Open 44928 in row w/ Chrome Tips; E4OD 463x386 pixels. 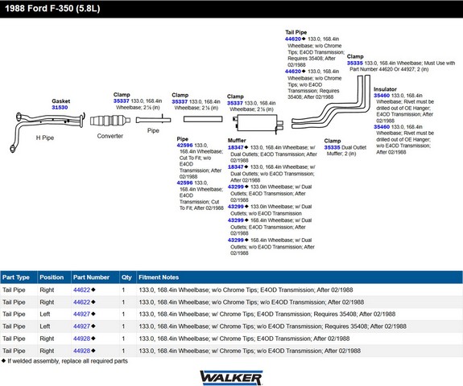82,339
